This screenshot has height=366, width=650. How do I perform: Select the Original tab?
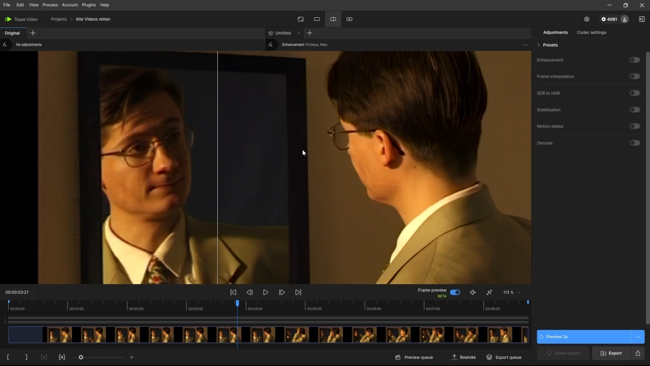12,33
